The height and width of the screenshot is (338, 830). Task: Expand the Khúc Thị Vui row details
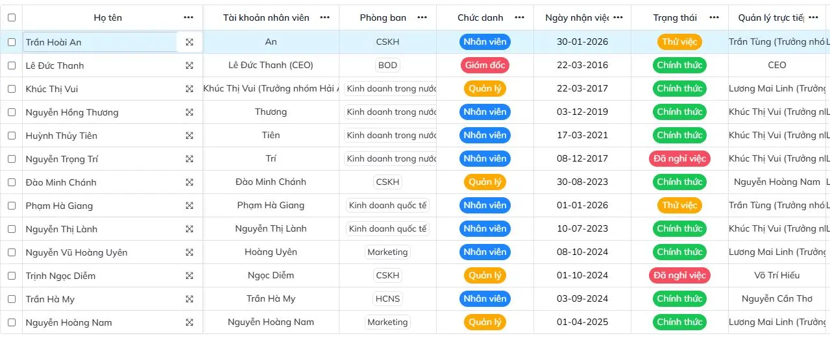click(189, 89)
